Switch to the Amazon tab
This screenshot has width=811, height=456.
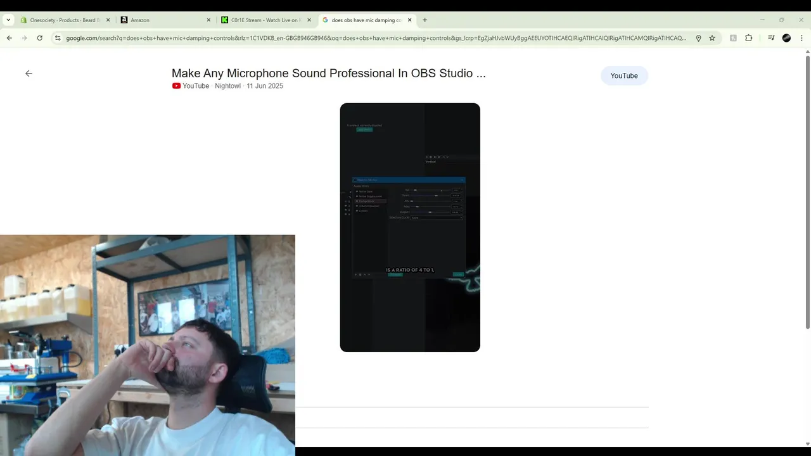(166, 20)
